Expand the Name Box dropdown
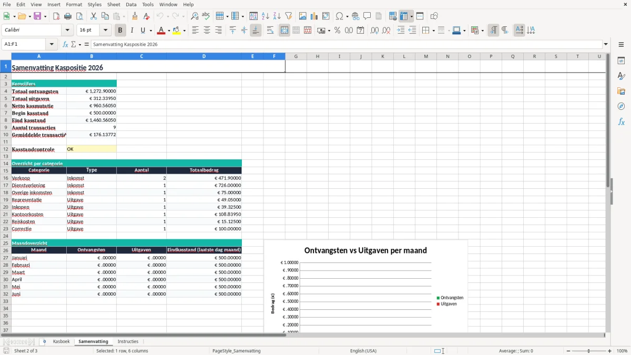This screenshot has width=631, height=355. coord(52,44)
